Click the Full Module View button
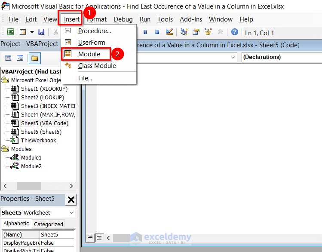322x252 pixels. 99,238
